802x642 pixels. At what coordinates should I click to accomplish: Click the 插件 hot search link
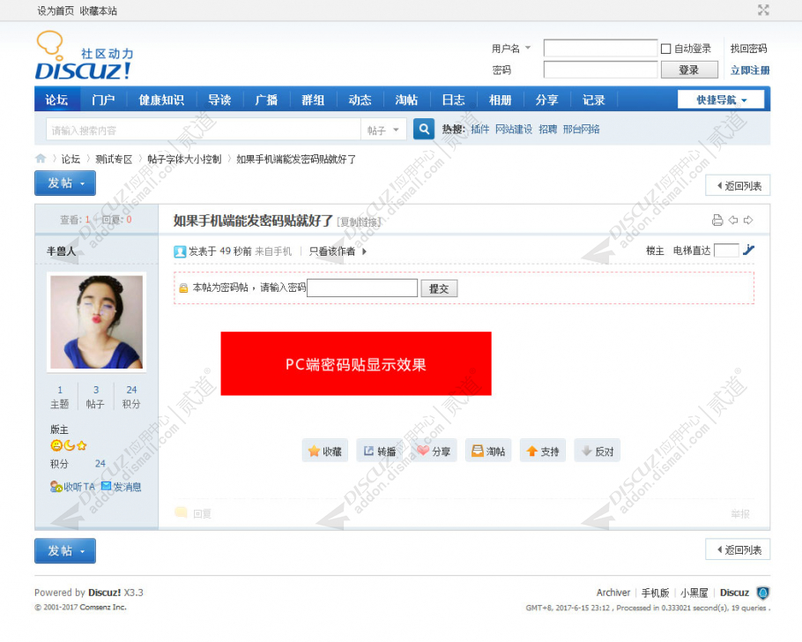tap(479, 129)
